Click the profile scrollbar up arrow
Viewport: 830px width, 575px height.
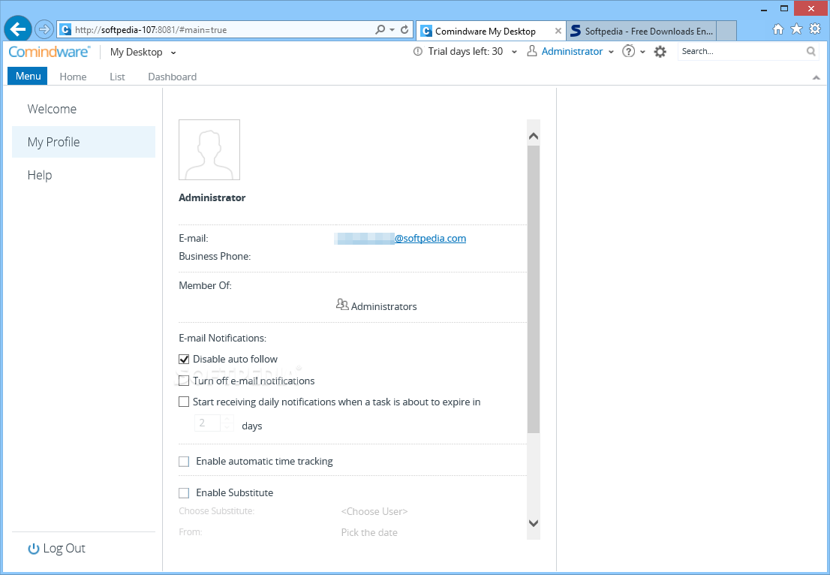click(x=534, y=136)
